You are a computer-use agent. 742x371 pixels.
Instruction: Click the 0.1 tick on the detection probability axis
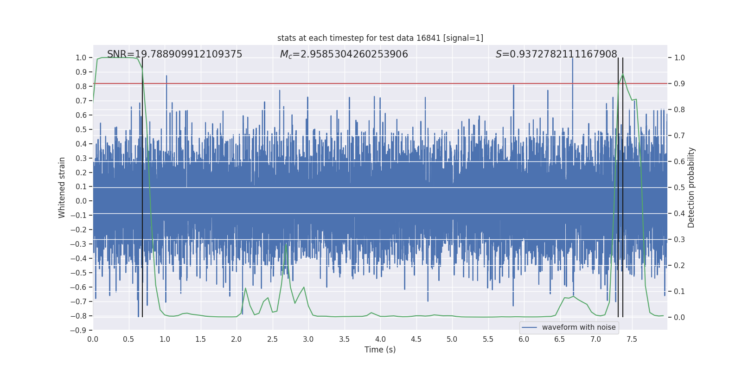pyautogui.click(x=679, y=291)
